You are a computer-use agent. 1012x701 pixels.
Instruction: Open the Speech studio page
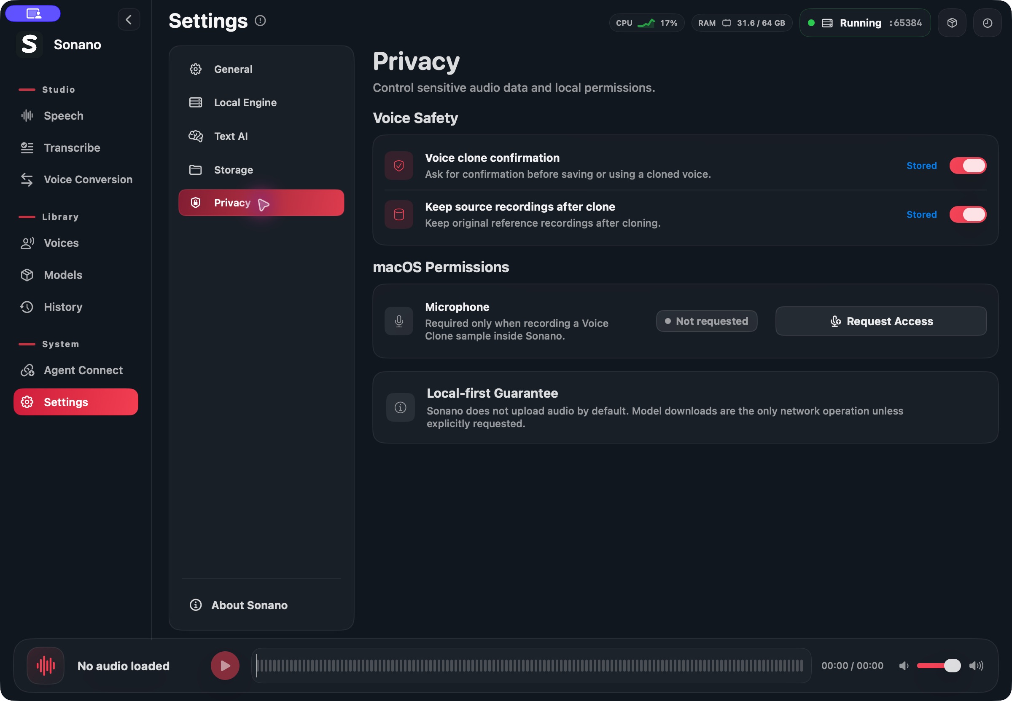[x=76, y=115]
